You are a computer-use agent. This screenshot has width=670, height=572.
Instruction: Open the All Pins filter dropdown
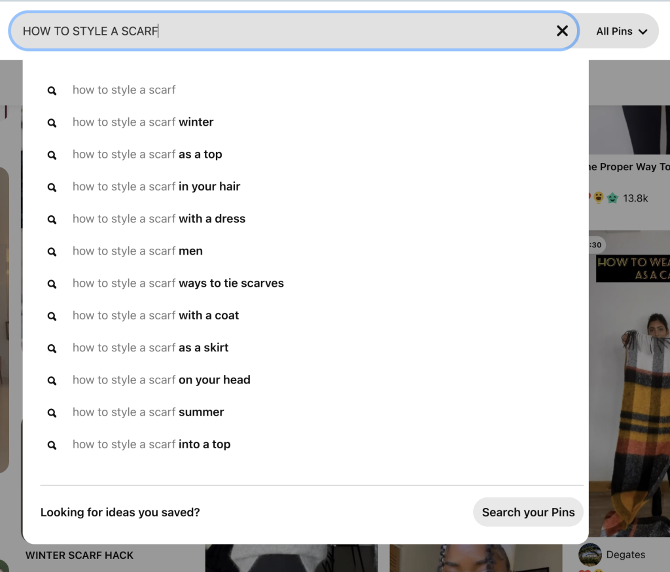click(x=619, y=31)
